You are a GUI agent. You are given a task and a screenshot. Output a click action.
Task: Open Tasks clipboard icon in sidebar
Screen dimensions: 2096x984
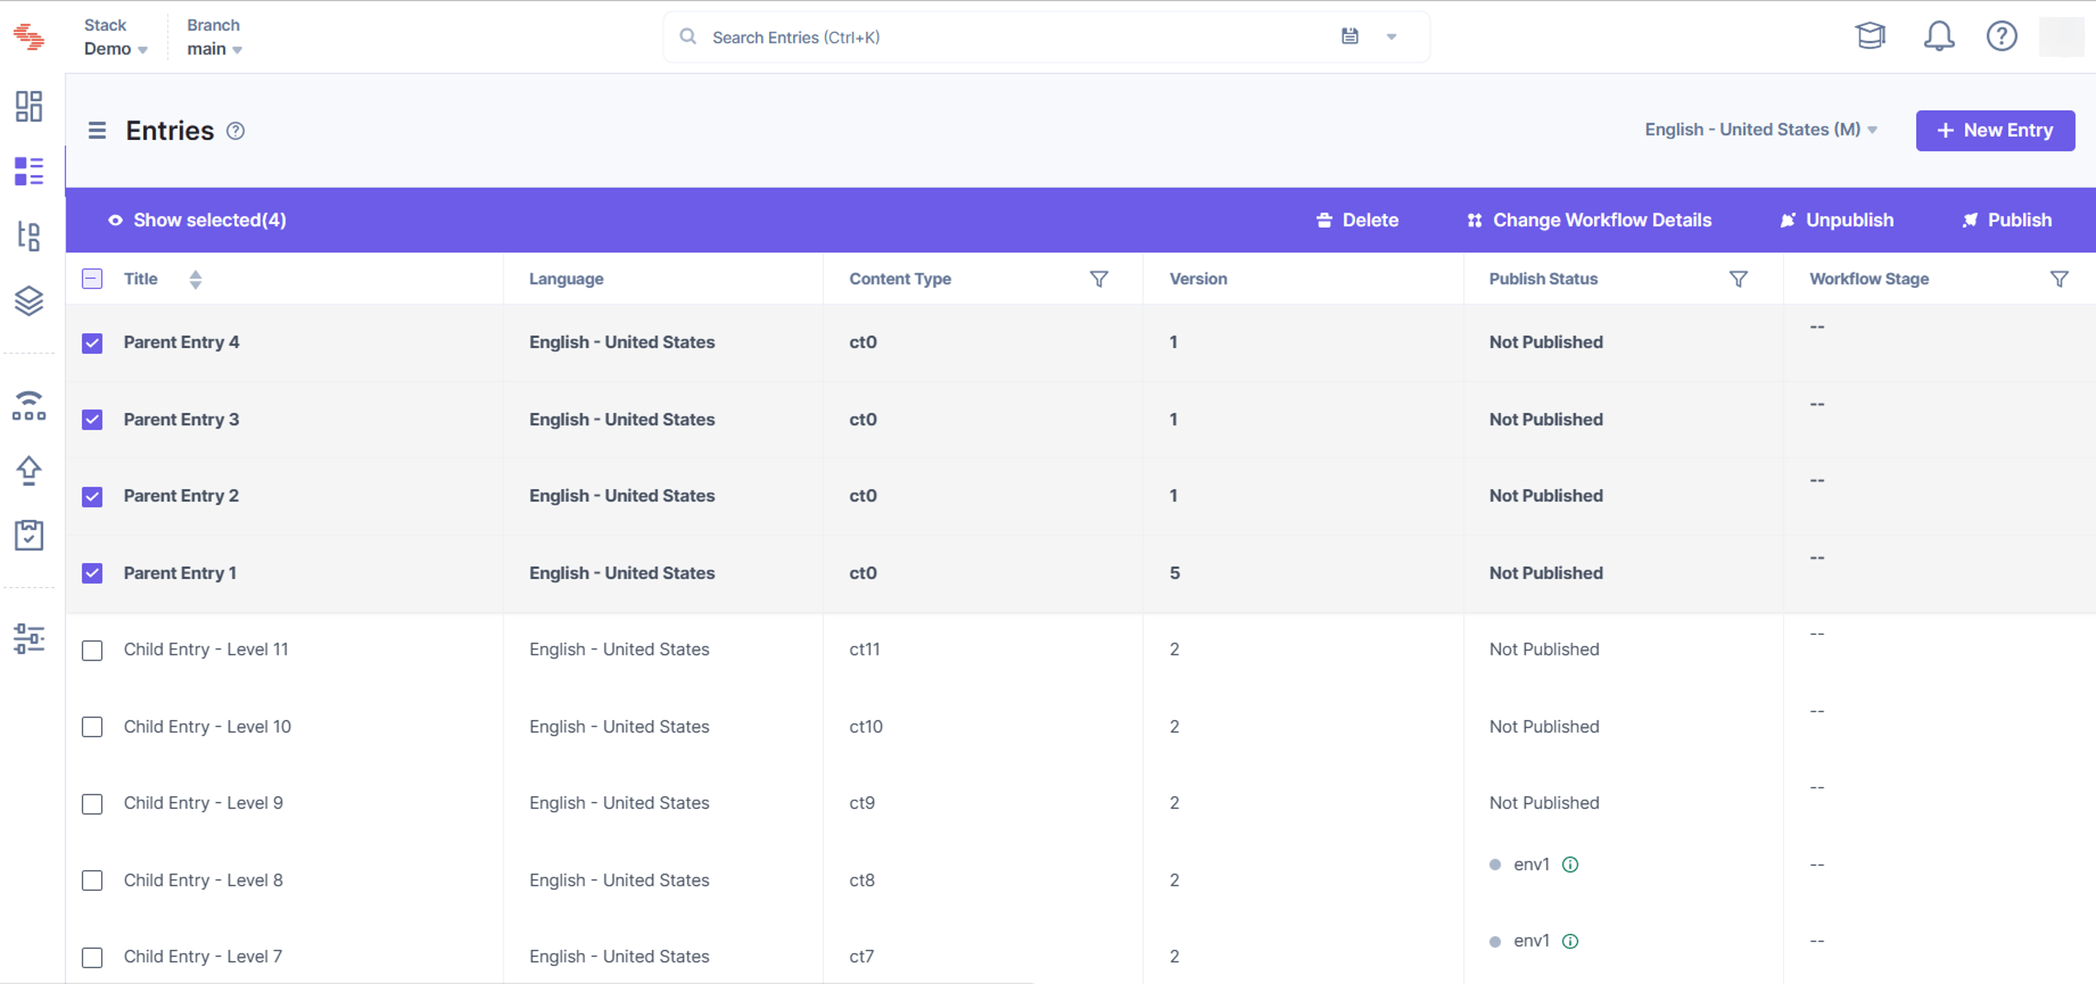28,534
